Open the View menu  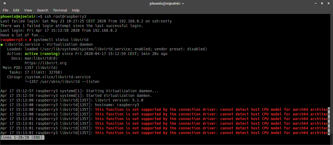tap(28, 10)
